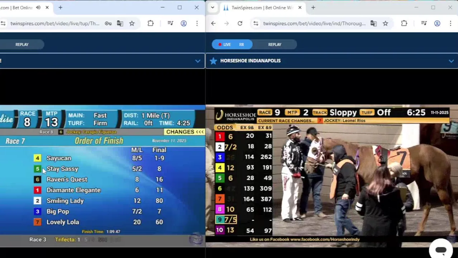458x258 pixels.
Task: Open the chat support bubble
Action: click(x=441, y=250)
